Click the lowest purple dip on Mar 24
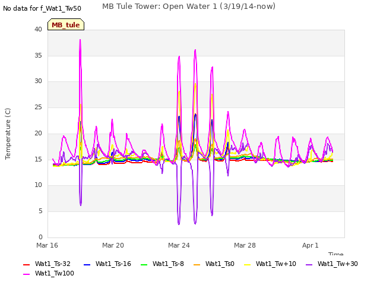Image resolution: width=380 pixels, height=285 pixels. pyautogui.click(x=179, y=224)
